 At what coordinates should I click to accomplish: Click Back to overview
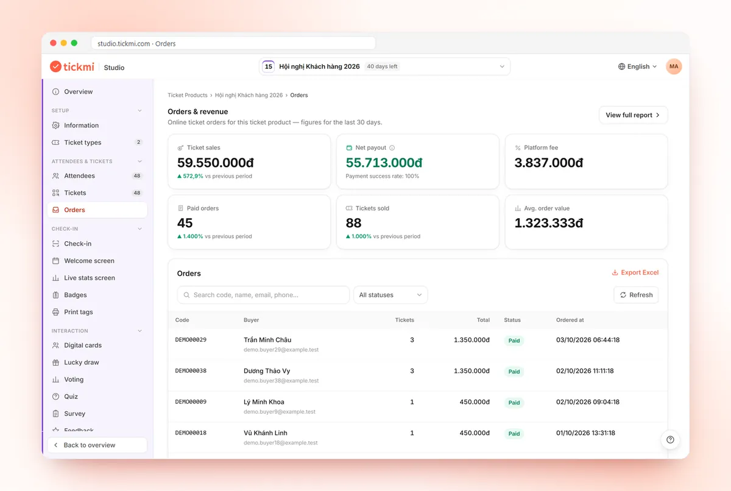click(97, 445)
